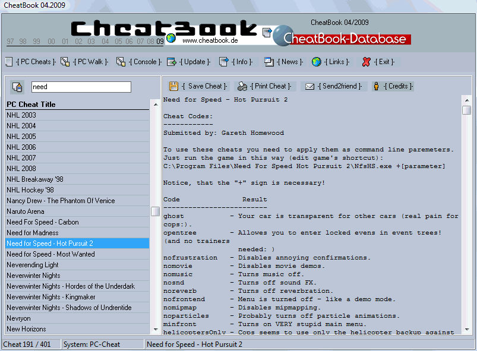Select year 99 in the year strip
The height and width of the screenshot is (351, 477).
click(x=36, y=42)
